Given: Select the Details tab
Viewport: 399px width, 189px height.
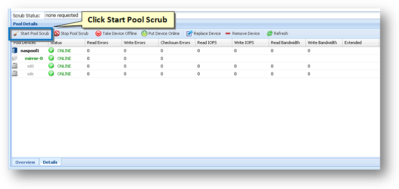Looking at the screenshot, I should [50, 162].
